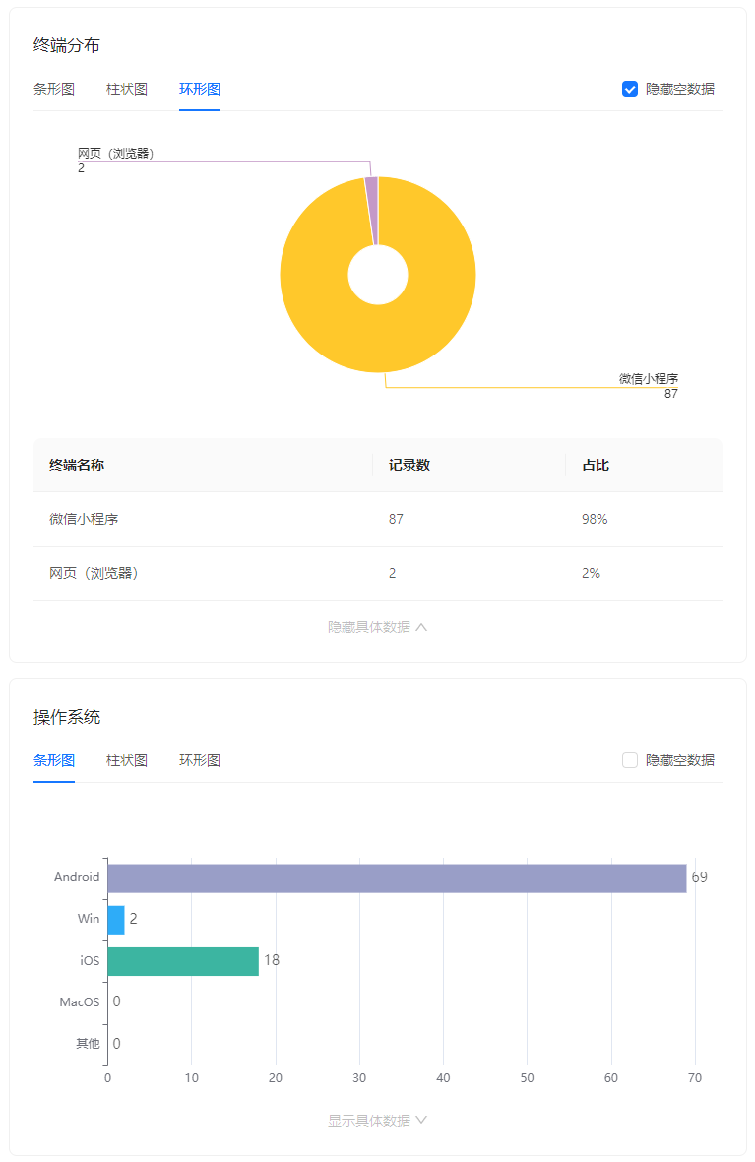Switch 终端分布 to 柱状图 tab
The height and width of the screenshot is (1162, 755).
127,89
